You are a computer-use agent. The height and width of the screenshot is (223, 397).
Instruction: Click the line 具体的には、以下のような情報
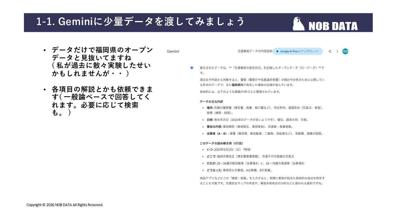tap(240, 92)
